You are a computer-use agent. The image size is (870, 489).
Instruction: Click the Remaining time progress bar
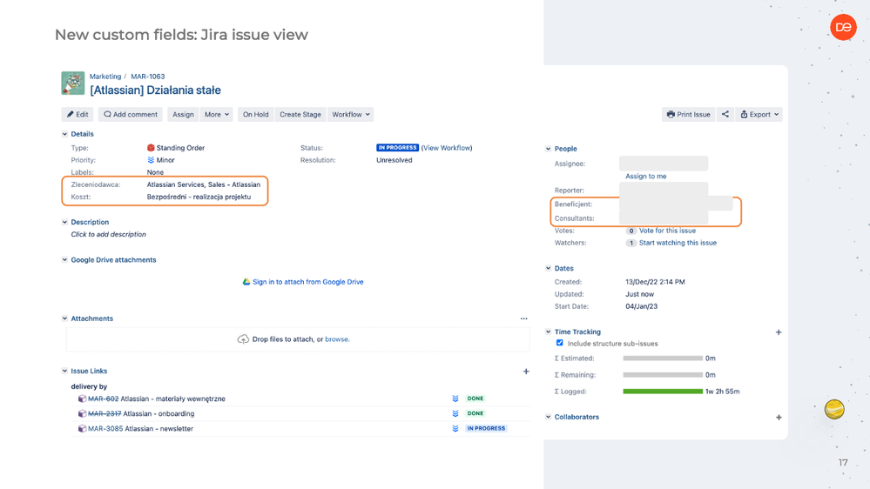pyautogui.click(x=663, y=375)
